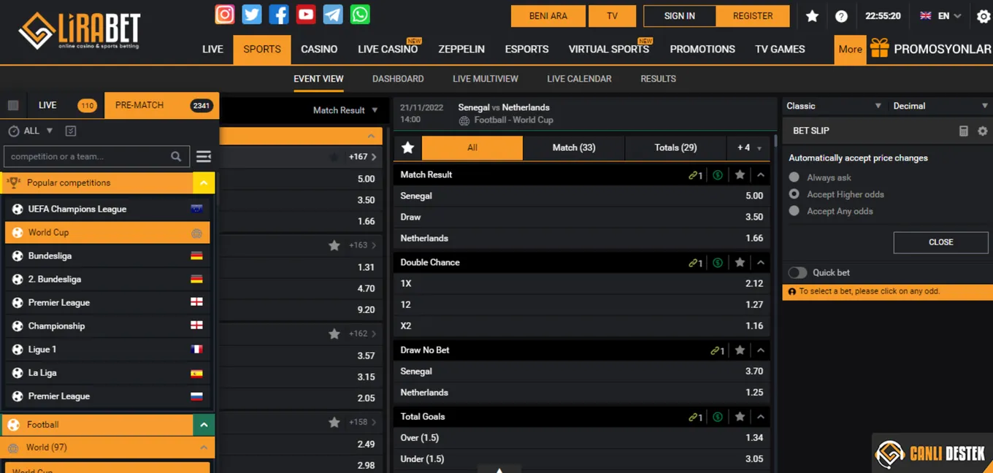Image resolution: width=993 pixels, height=473 pixels.
Task: Favorite the Senegal vs Netherlands event star
Action: pyautogui.click(x=408, y=147)
